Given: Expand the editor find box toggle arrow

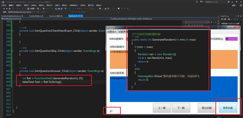Looking at the screenshot, I should click(x=183, y=22).
